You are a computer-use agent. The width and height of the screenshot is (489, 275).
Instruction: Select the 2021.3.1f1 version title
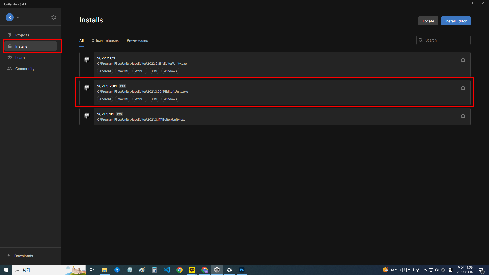coord(105,114)
